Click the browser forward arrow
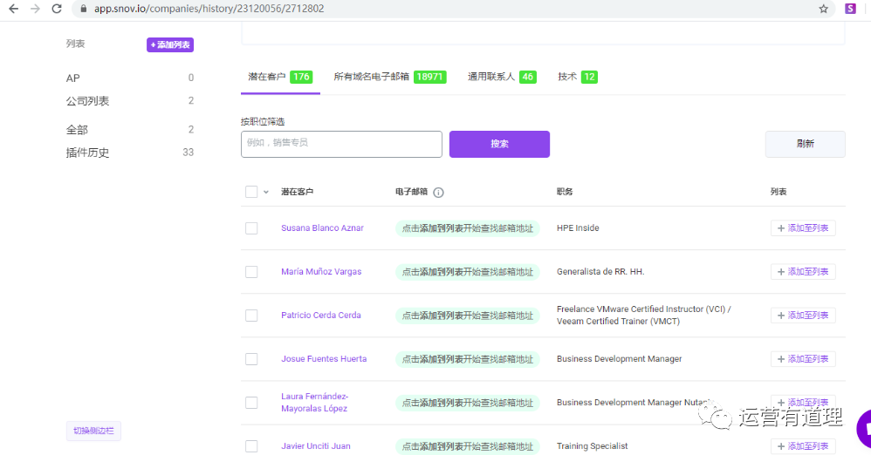 pos(35,9)
